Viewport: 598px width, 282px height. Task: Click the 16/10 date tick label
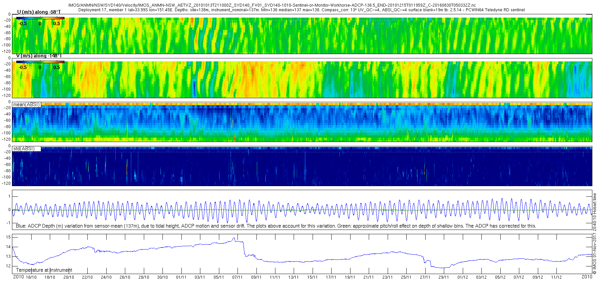click(31, 277)
